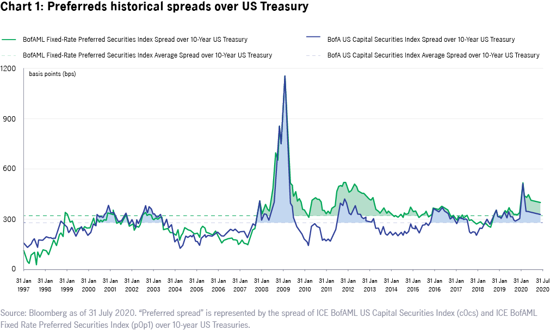Click the blue solid line legend swatch
Image resolution: width=550 pixels, height=330 pixels.
(313, 40)
